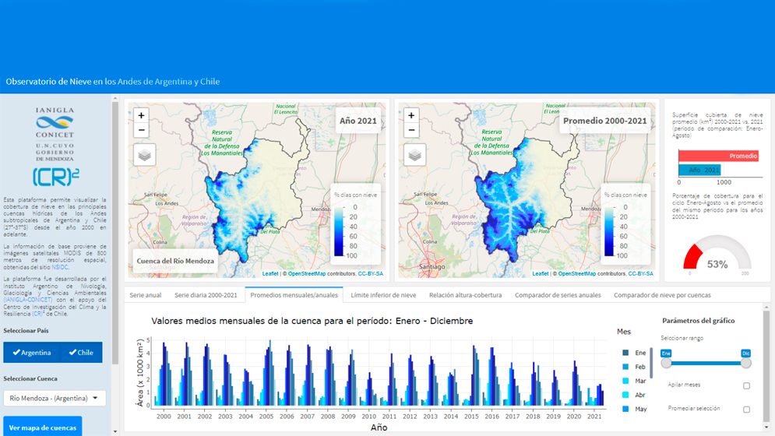
Task: Click the 53% gauge indicator
Action: (x=717, y=254)
